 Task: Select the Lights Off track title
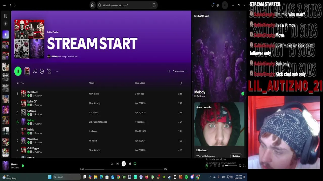click(x=32, y=102)
